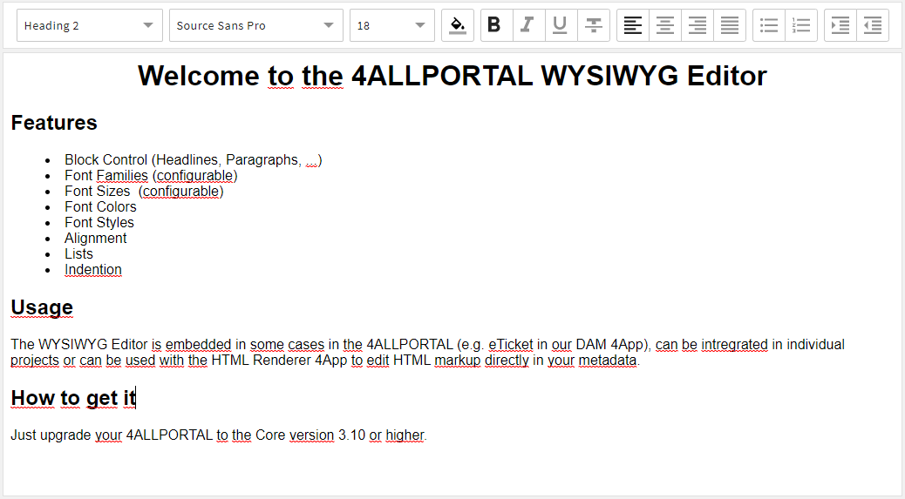The width and height of the screenshot is (905, 499).
Task: Click the 'Font Sizes (configurable)' bullet
Action: [144, 192]
